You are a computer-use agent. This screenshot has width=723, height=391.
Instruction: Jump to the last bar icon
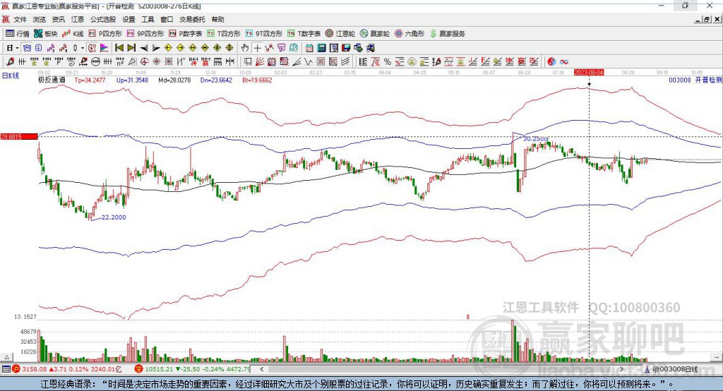131,48
